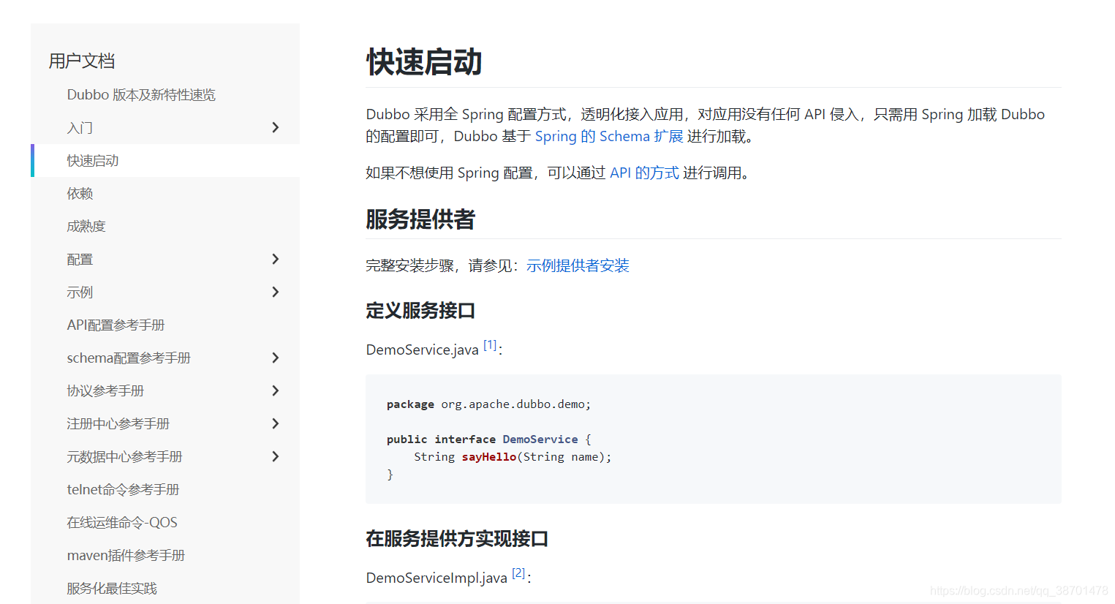Click the DemoService.java label text
This screenshot has width=1115, height=604.
tap(422, 350)
